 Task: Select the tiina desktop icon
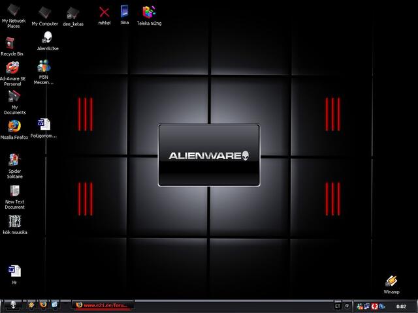coord(125,15)
